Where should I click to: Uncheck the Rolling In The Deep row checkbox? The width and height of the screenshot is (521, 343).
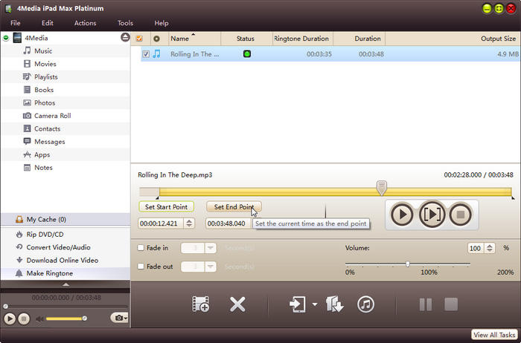click(x=146, y=54)
